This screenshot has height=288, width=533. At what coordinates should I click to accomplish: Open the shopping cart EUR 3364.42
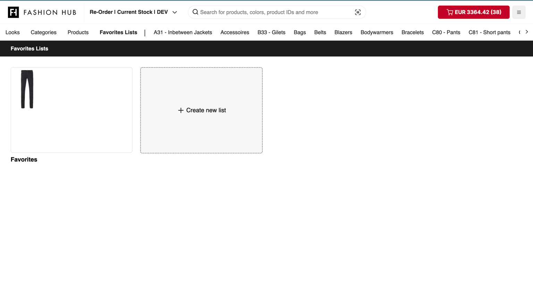point(473,12)
